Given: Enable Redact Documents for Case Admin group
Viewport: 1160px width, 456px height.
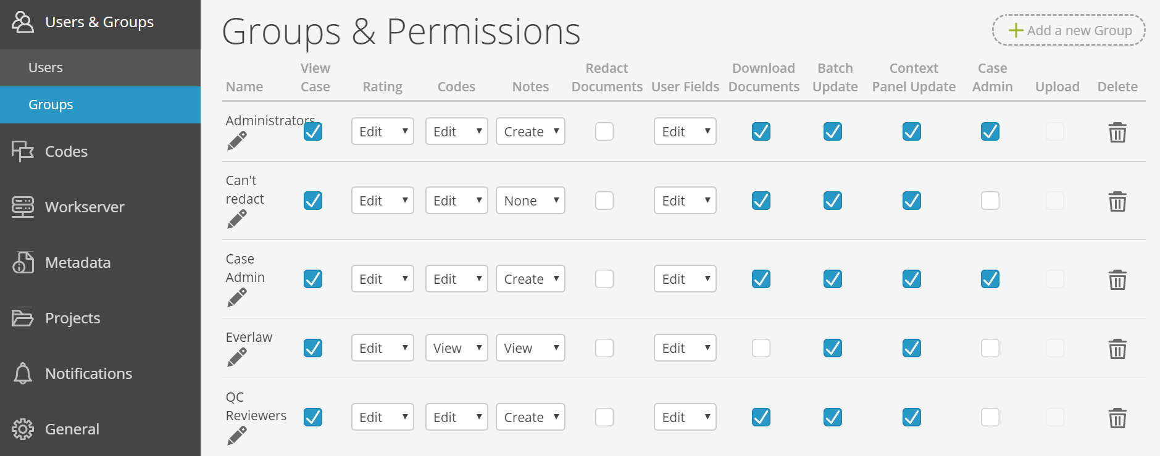Looking at the screenshot, I should (x=604, y=279).
